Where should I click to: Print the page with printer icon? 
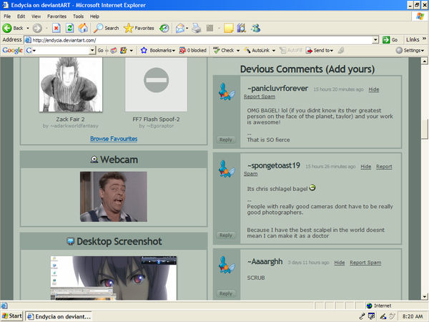tap(196, 28)
